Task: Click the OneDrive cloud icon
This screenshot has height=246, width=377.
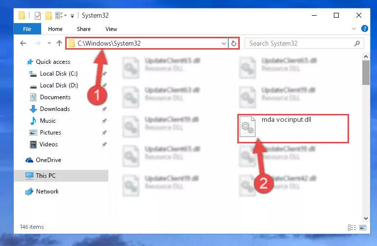Action: 29,160
